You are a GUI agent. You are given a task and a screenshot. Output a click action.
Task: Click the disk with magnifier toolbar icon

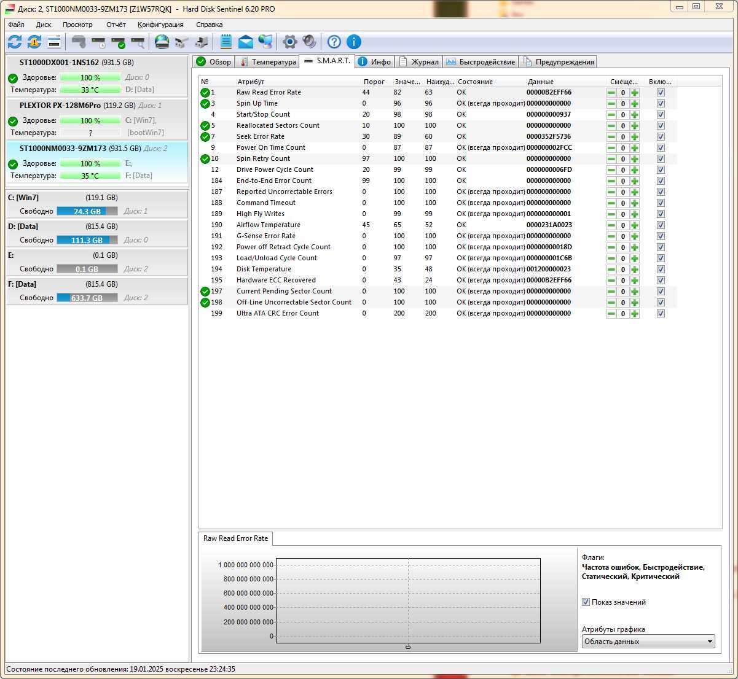[x=138, y=42]
